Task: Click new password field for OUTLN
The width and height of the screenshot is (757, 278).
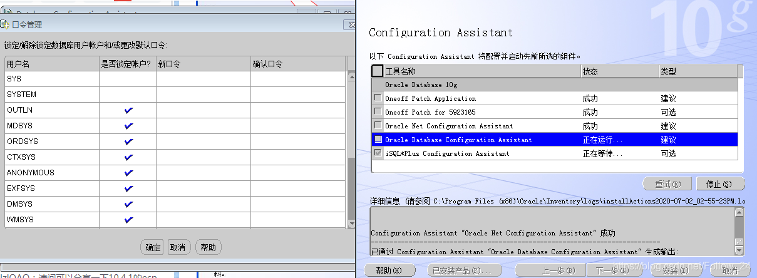Action: tap(203, 110)
